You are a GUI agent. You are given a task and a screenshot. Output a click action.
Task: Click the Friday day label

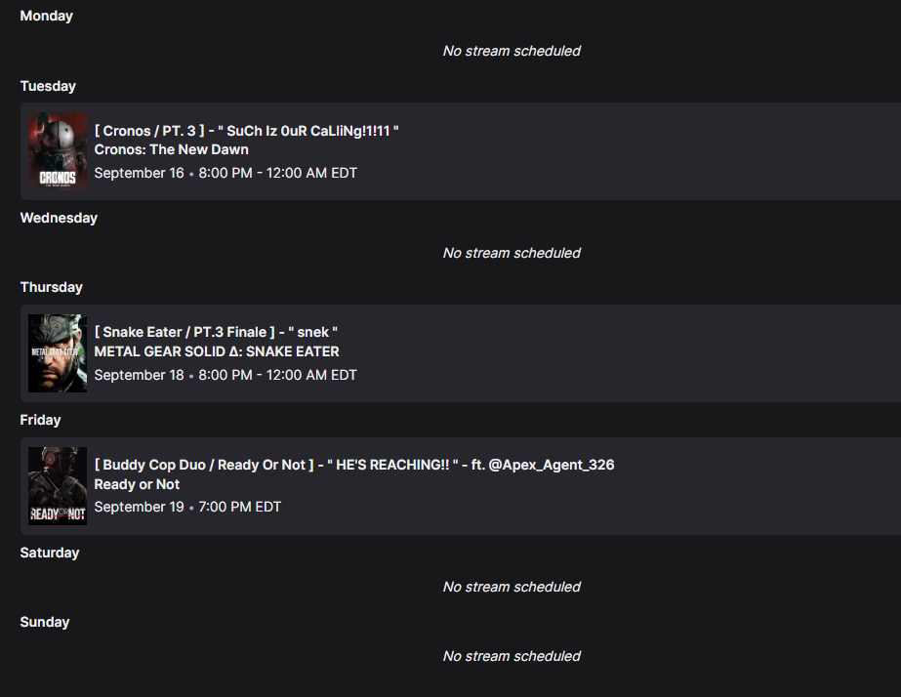[40, 420]
